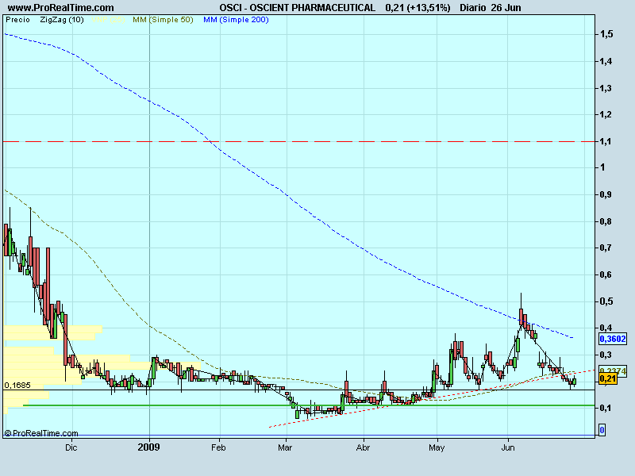Viewport: 635px width, 476px height.
Task: Click the 'Feb' month label
Action: (218, 447)
